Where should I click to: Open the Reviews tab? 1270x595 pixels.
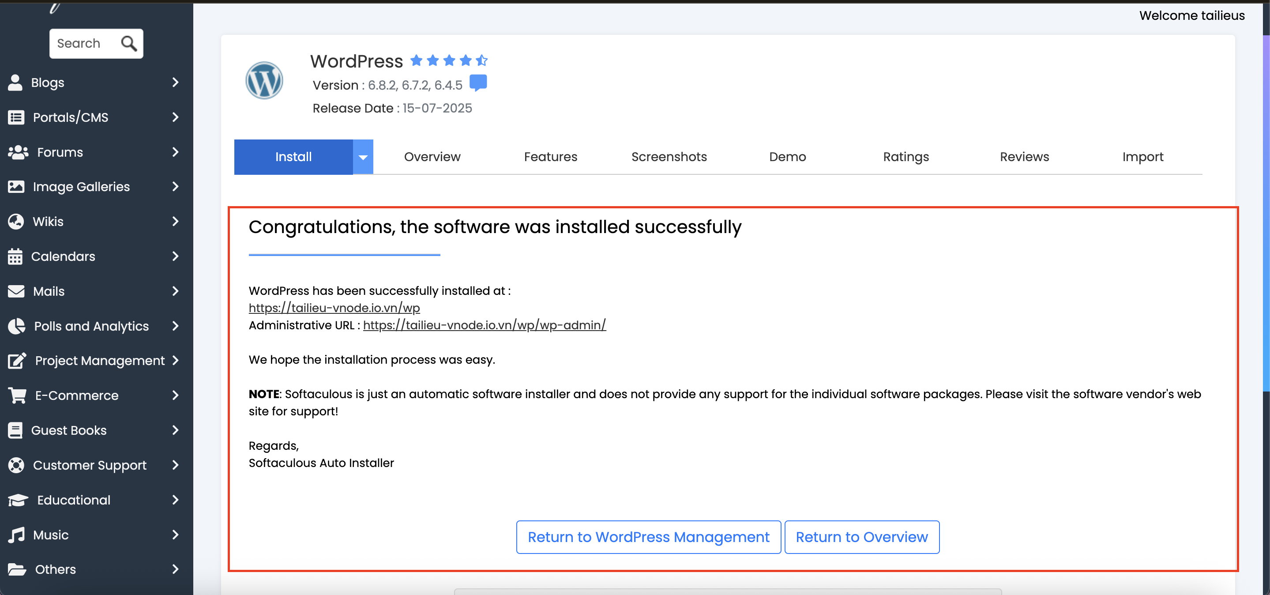pos(1025,157)
